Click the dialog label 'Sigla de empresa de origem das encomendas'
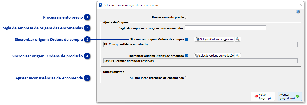Viewport: 307px width, 105px height. click(152, 28)
